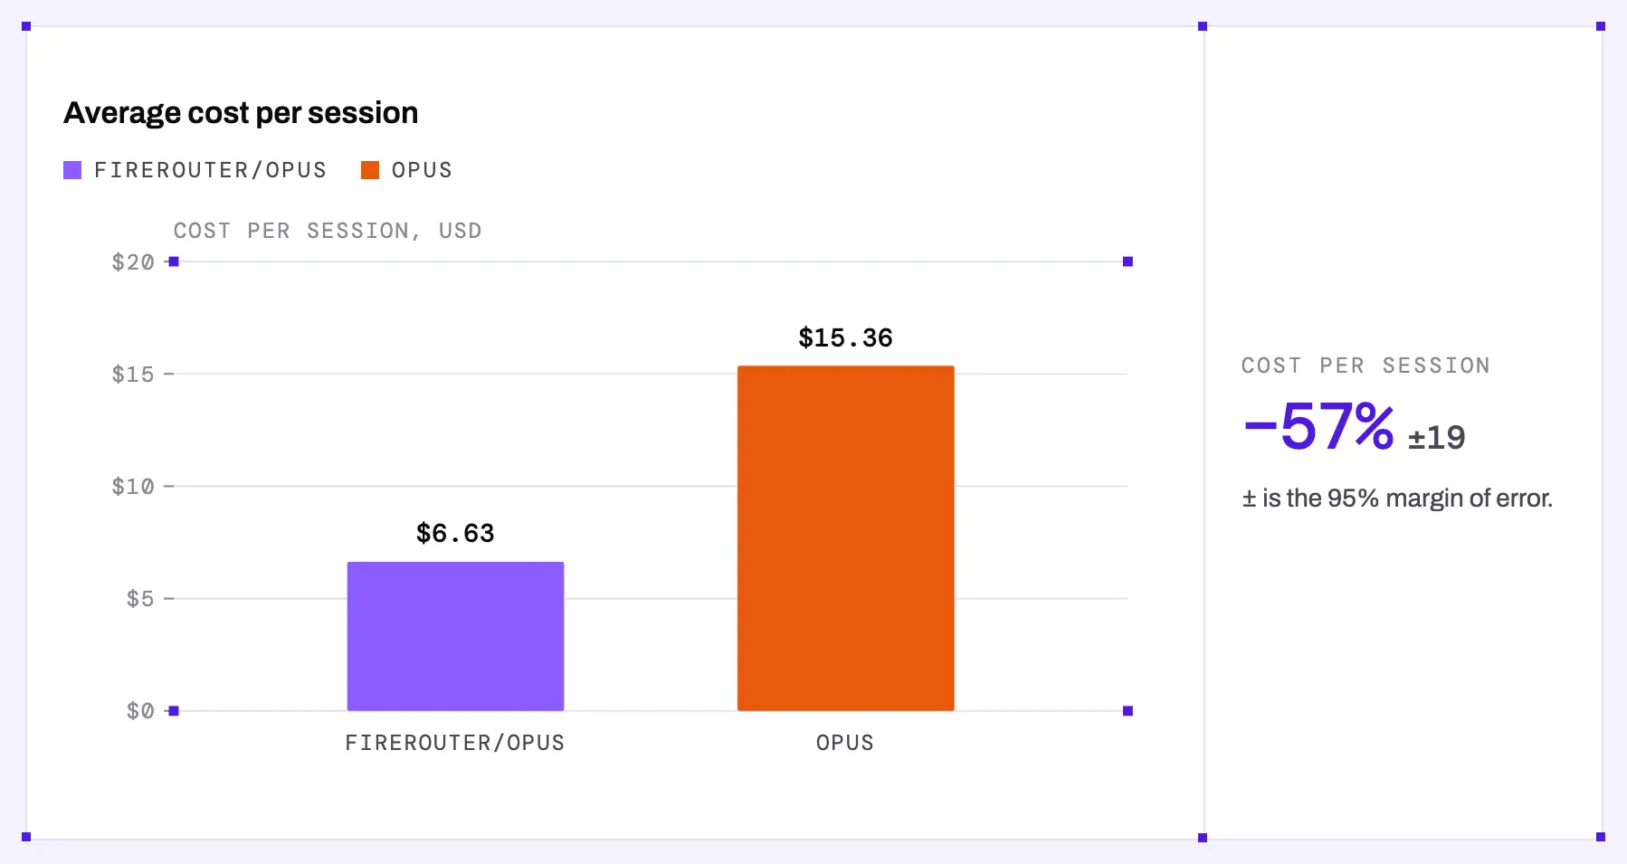Click the $10 y-axis tick label
The width and height of the screenshot is (1627, 864).
tap(133, 487)
